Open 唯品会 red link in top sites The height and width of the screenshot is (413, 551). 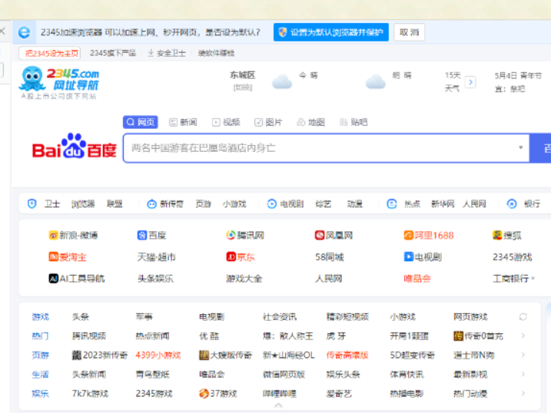coord(417,279)
